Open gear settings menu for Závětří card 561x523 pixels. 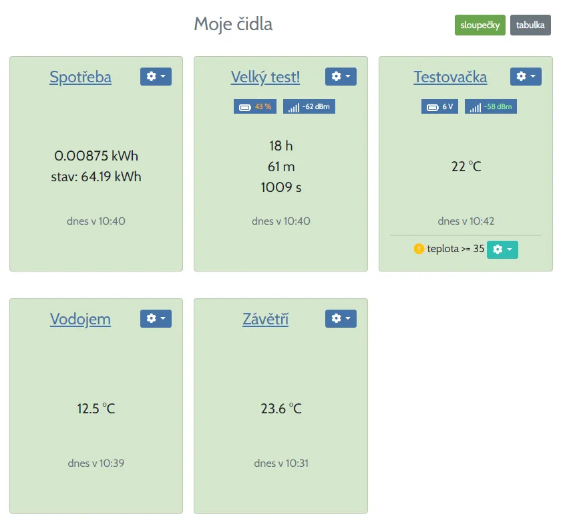pyautogui.click(x=341, y=318)
